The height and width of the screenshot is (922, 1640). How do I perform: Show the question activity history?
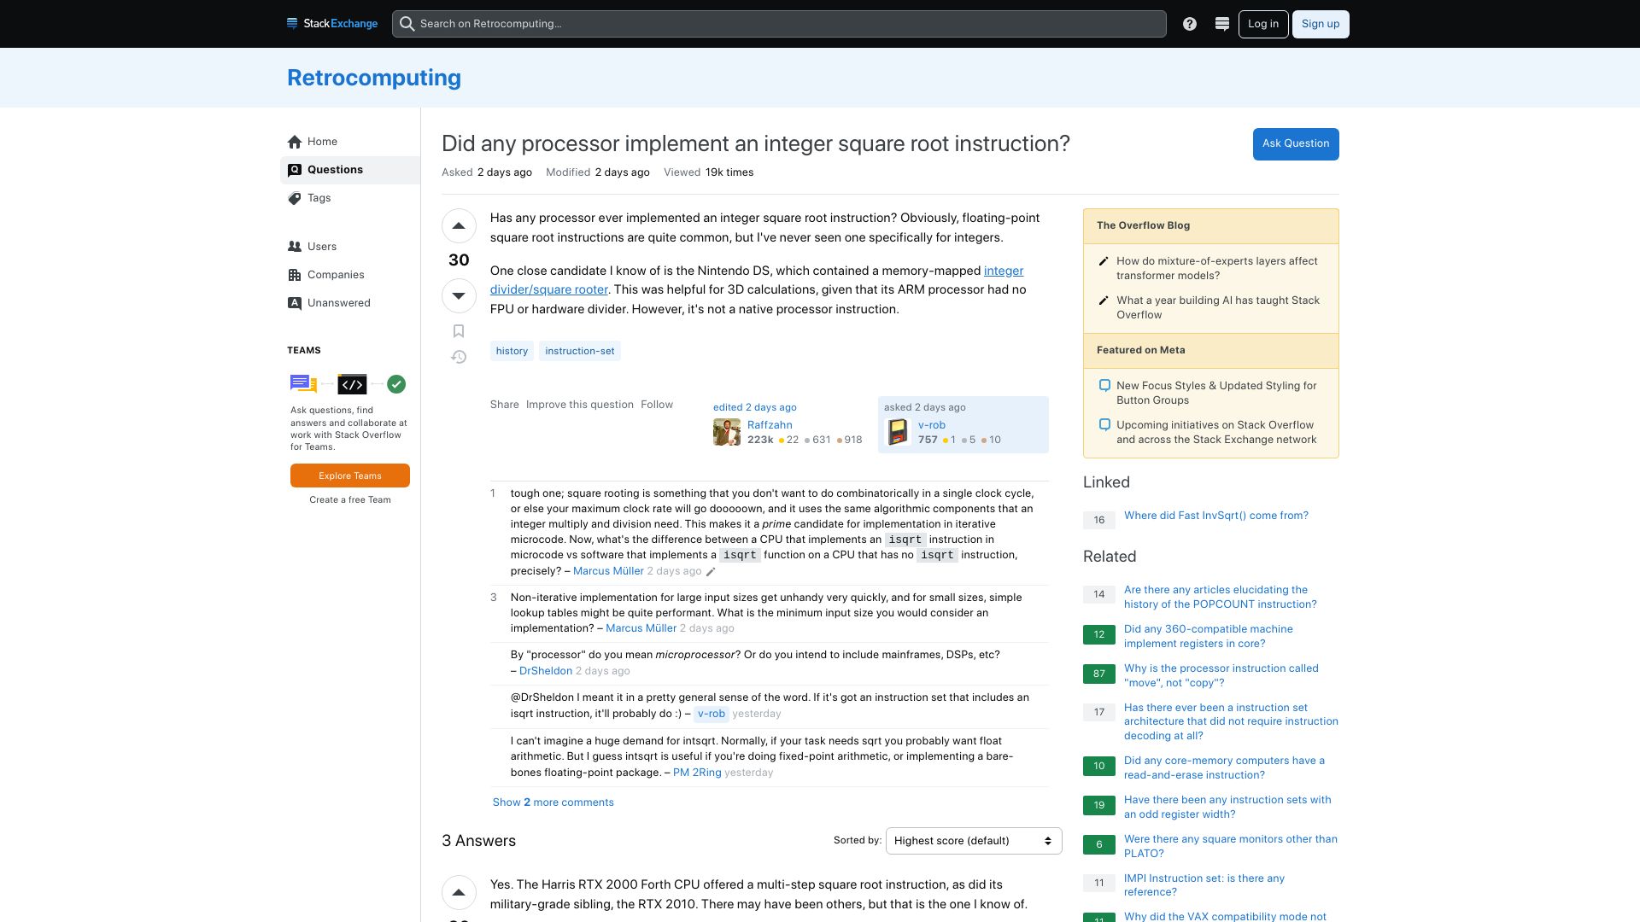(x=459, y=357)
